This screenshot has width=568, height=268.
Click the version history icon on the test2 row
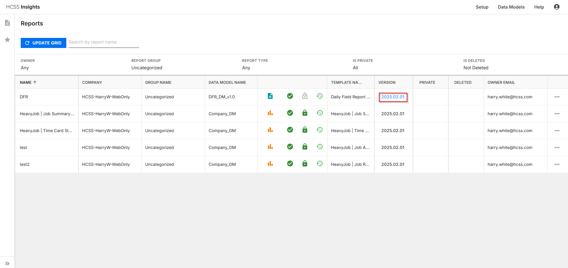coord(320,163)
